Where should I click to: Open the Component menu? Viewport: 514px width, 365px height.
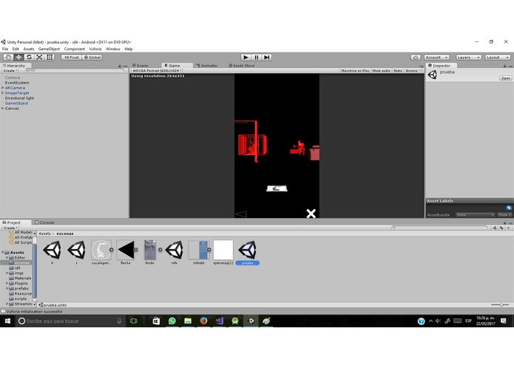click(75, 49)
